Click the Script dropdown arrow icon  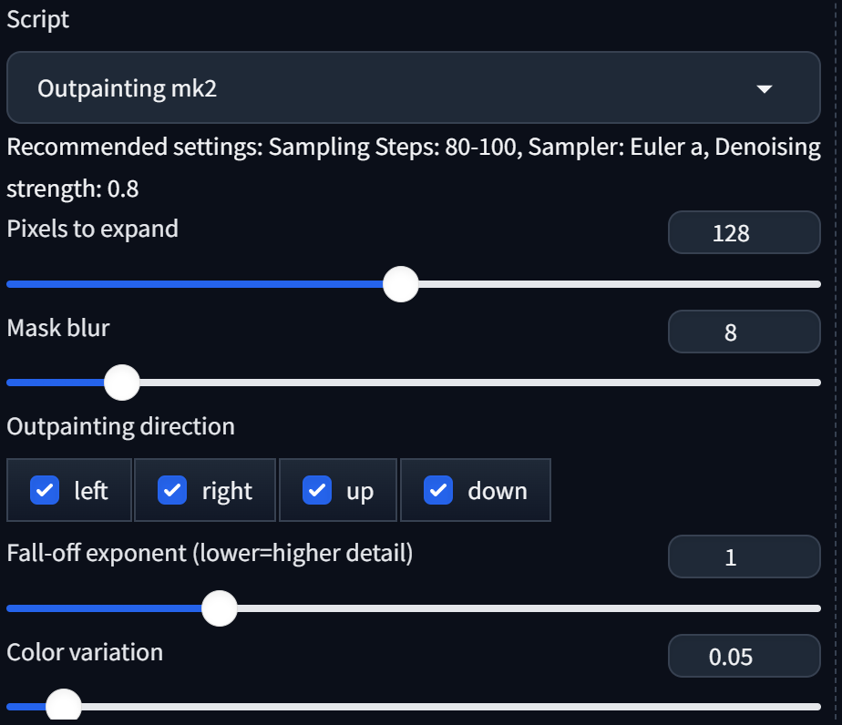[x=765, y=89]
